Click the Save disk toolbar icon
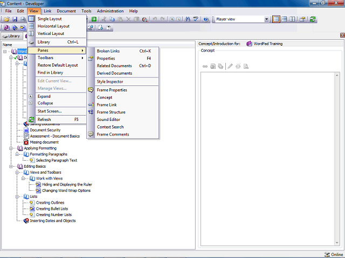 [x=15, y=19]
